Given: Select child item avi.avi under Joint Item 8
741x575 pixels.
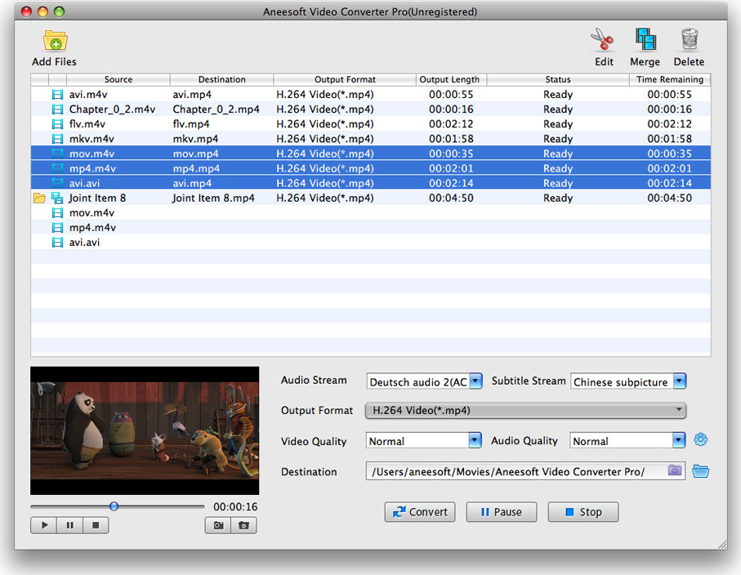Looking at the screenshot, I should pos(84,243).
